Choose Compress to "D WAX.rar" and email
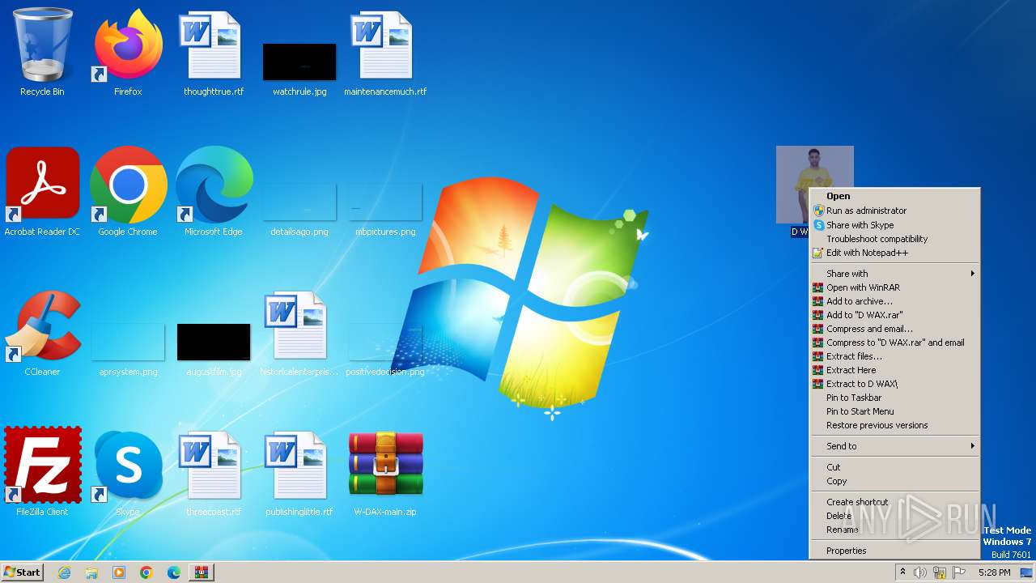 coord(894,343)
